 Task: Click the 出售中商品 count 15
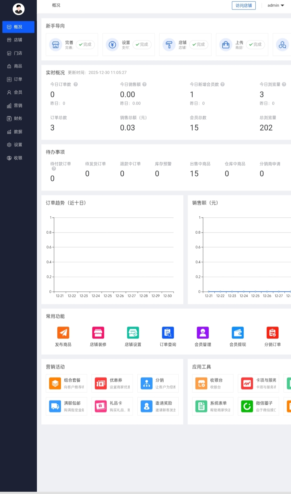coord(194,173)
